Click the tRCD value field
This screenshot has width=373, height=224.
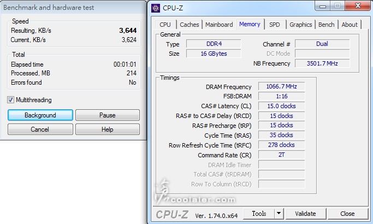(281, 116)
